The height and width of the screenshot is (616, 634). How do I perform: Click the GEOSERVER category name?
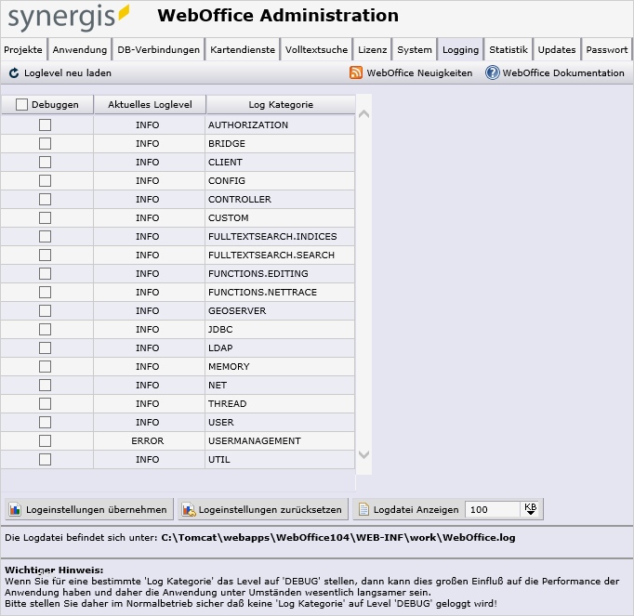[237, 311]
